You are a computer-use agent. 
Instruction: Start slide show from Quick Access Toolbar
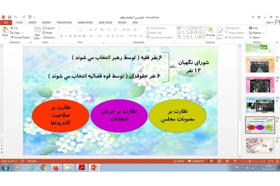point(30,17)
